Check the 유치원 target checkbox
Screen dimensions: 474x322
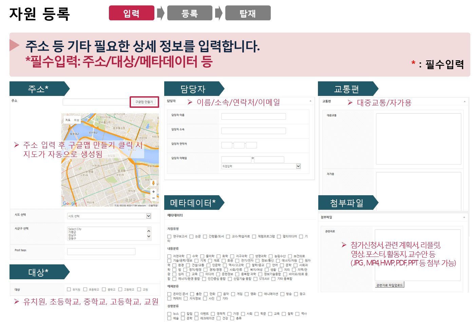[69, 289]
